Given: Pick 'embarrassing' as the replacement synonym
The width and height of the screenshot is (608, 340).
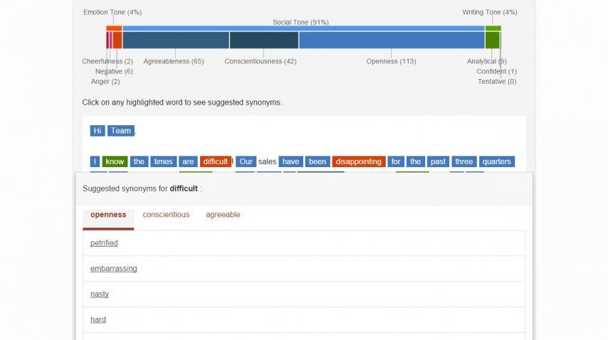Looking at the screenshot, I should click(x=113, y=269).
